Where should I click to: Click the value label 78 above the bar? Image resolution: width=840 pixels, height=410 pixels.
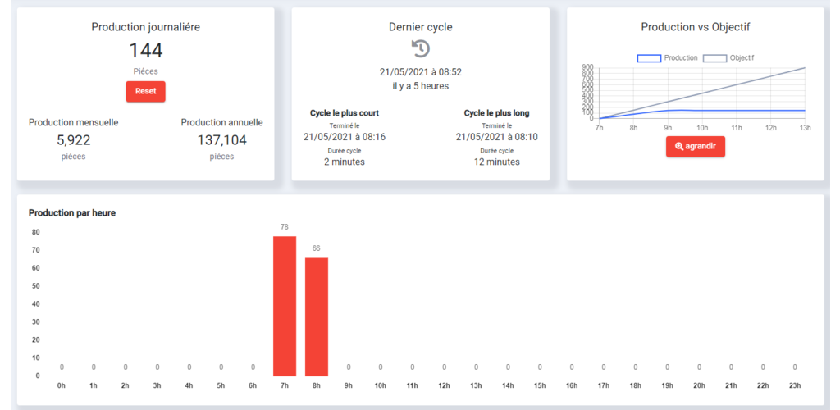pyautogui.click(x=285, y=227)
